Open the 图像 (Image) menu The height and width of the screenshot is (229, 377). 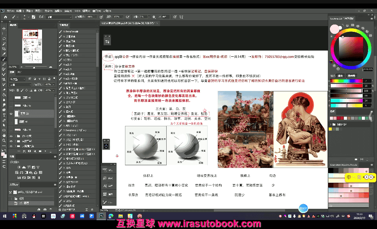(29, 11)
